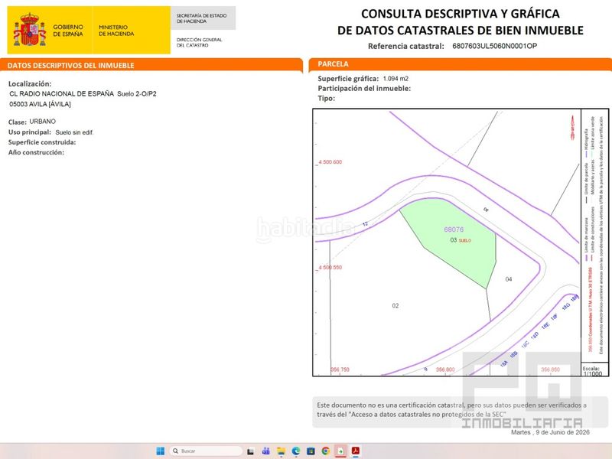Click the Participación del inmueble label
Image resolution: width=612 pixels, height=459 pixels.
(364, 89)
